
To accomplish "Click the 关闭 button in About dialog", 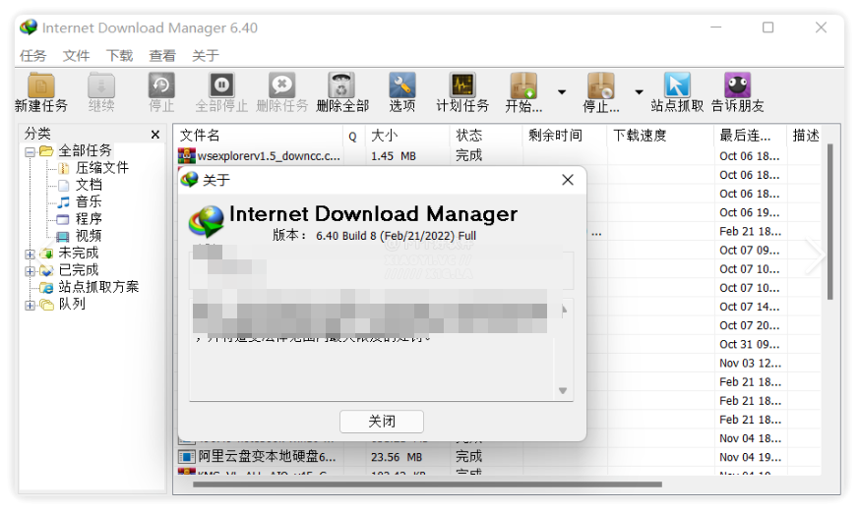I will [x=382, y=422].
